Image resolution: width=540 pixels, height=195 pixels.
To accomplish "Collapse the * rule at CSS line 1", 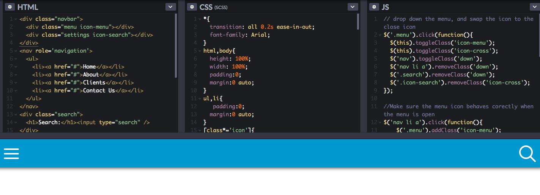I will click(199, 19).
